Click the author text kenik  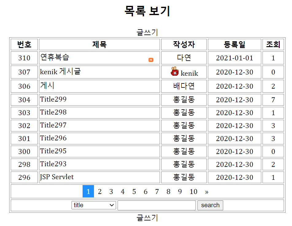(x=189, y=73)
